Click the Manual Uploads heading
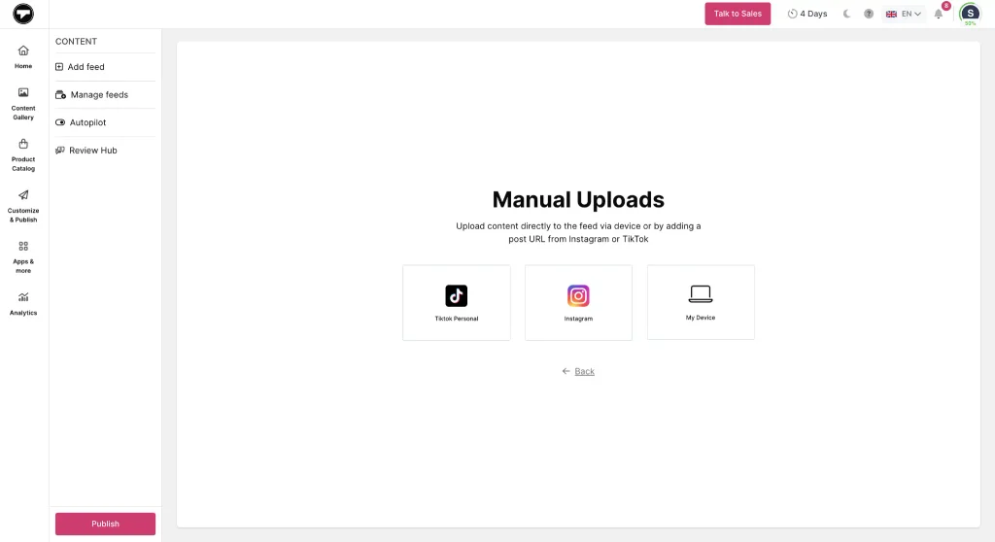Viewport: 995px width, 542px height. [x=578, y=199]
